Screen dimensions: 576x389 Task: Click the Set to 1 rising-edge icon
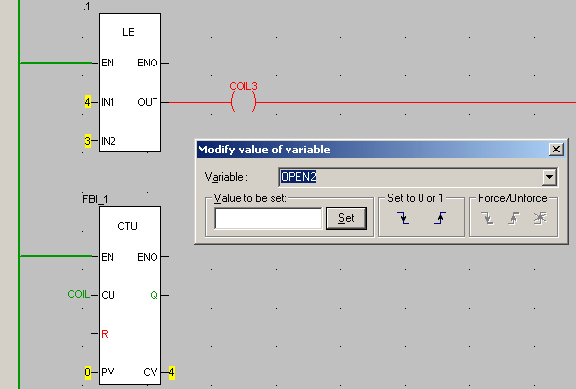pos(440,218)
